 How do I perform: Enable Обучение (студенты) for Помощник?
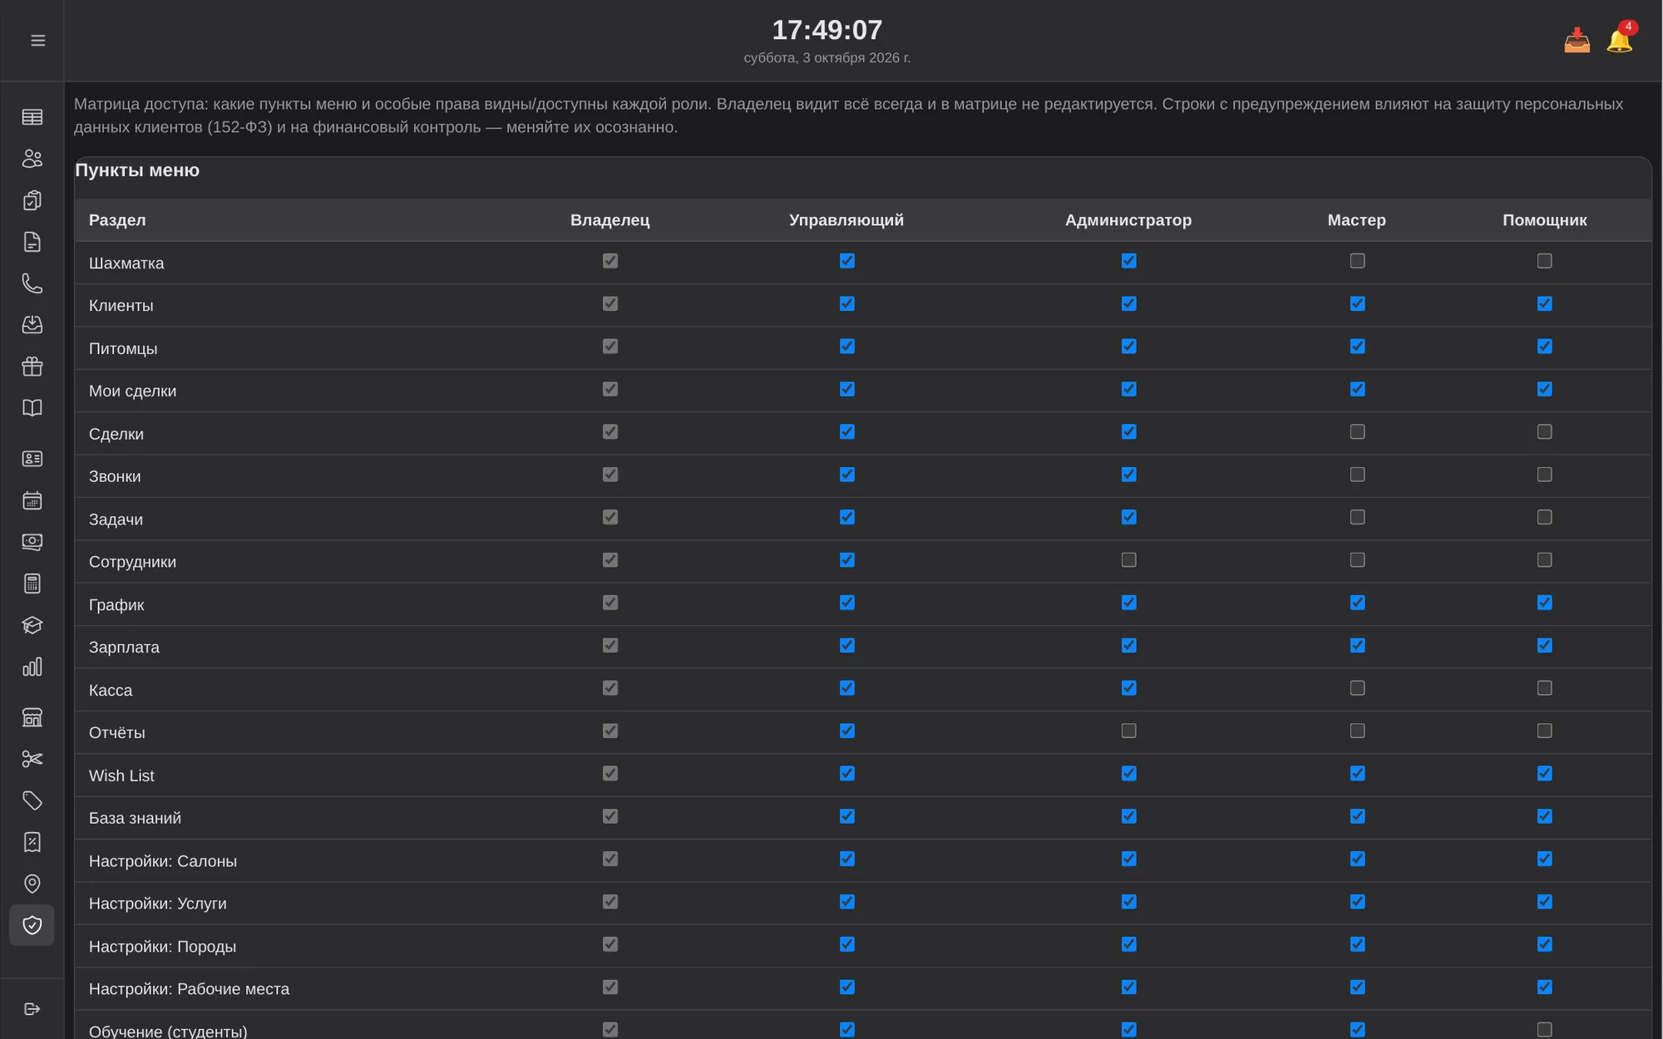[1544, 1030]
